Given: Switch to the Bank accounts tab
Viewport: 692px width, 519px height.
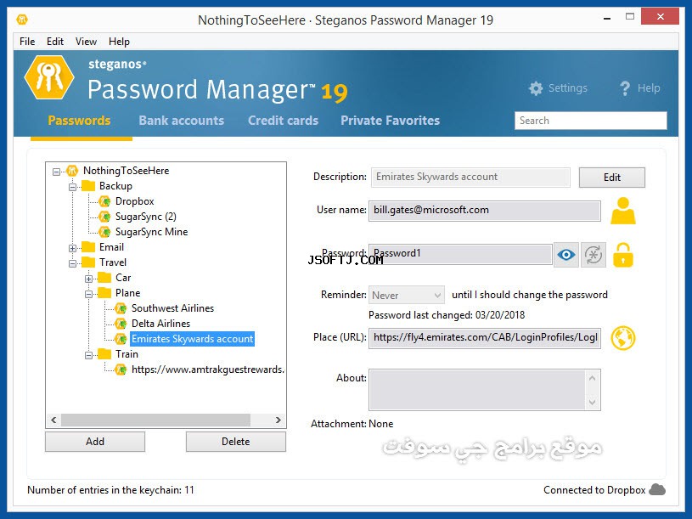Looking at the screenshot, I should click(182, 121).
